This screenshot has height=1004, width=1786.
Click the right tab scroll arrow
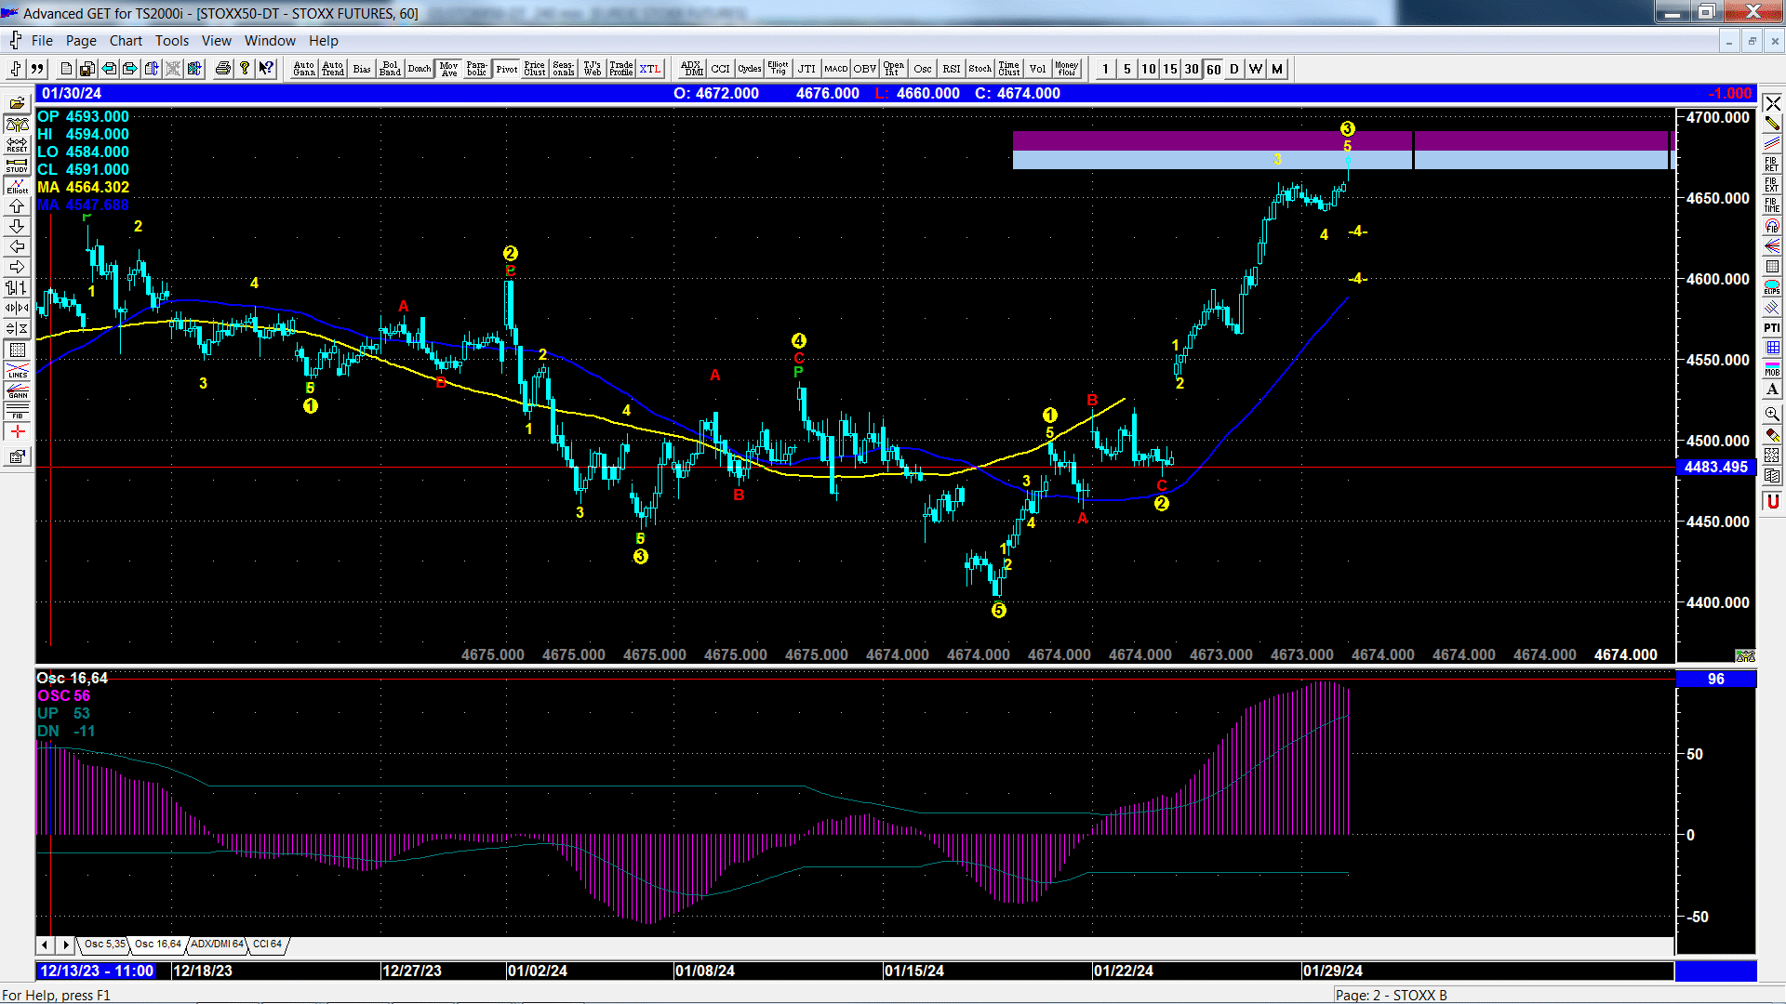65,945
